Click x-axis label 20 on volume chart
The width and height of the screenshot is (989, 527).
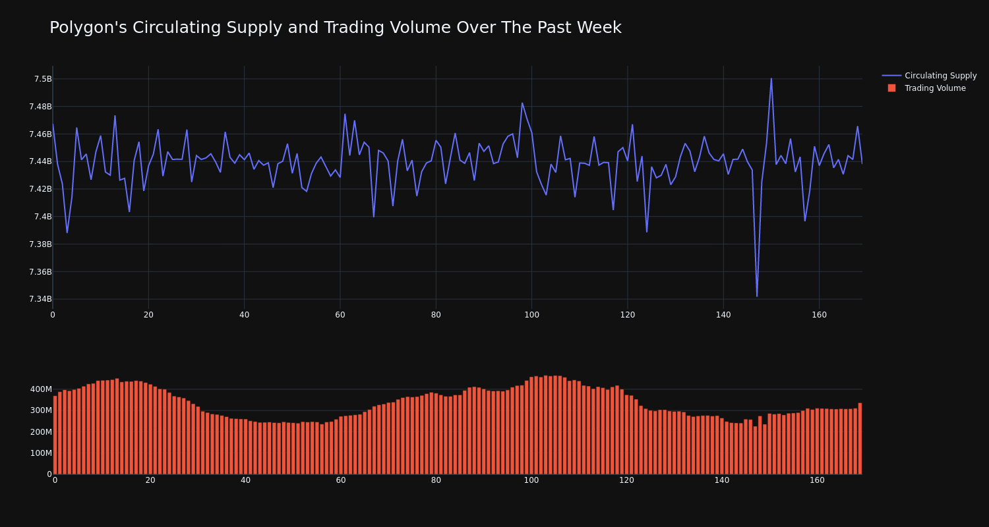click(150, 480)
